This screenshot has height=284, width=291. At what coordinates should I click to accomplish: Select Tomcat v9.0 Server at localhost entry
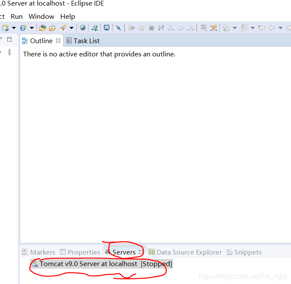tap(102, 264)
